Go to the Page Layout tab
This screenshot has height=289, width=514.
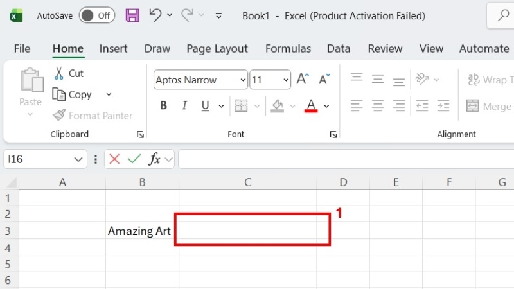coord(217,49)
